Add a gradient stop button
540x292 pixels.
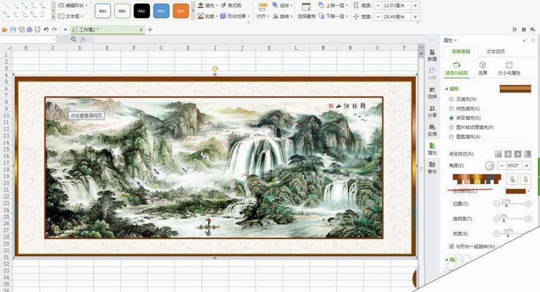coord(512,179)
